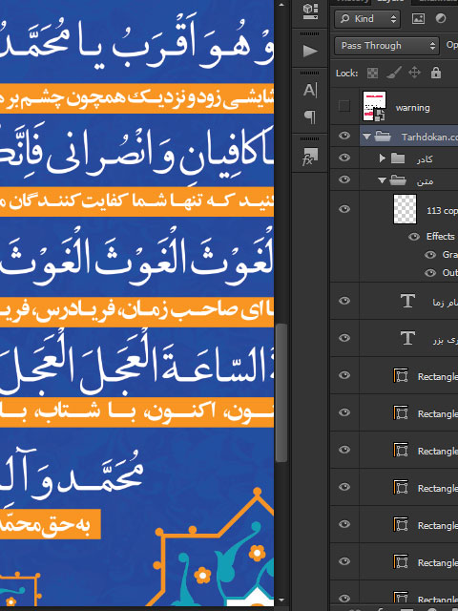Select the ام زما text layer name

coord(446,303)
